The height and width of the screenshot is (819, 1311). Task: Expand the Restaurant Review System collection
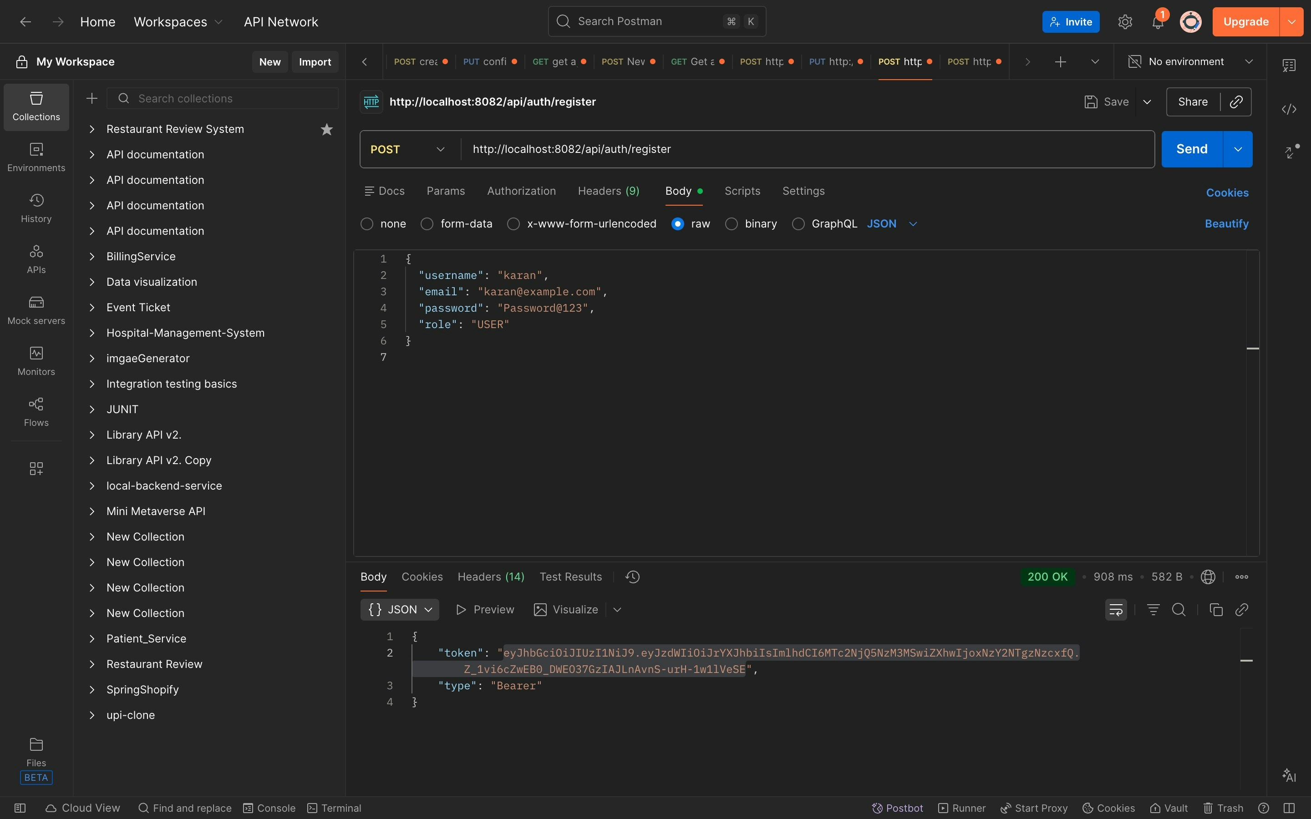tap(92, 129)
